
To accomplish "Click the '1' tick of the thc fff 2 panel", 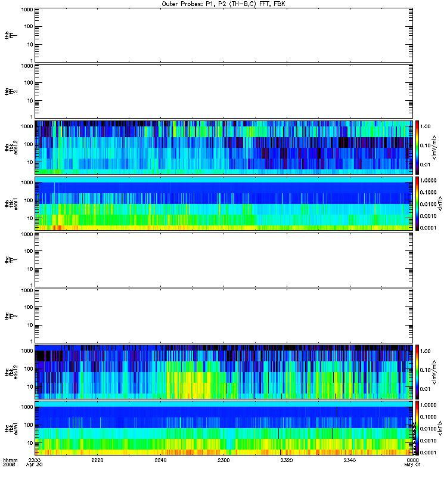I will (x=32, y=341).
